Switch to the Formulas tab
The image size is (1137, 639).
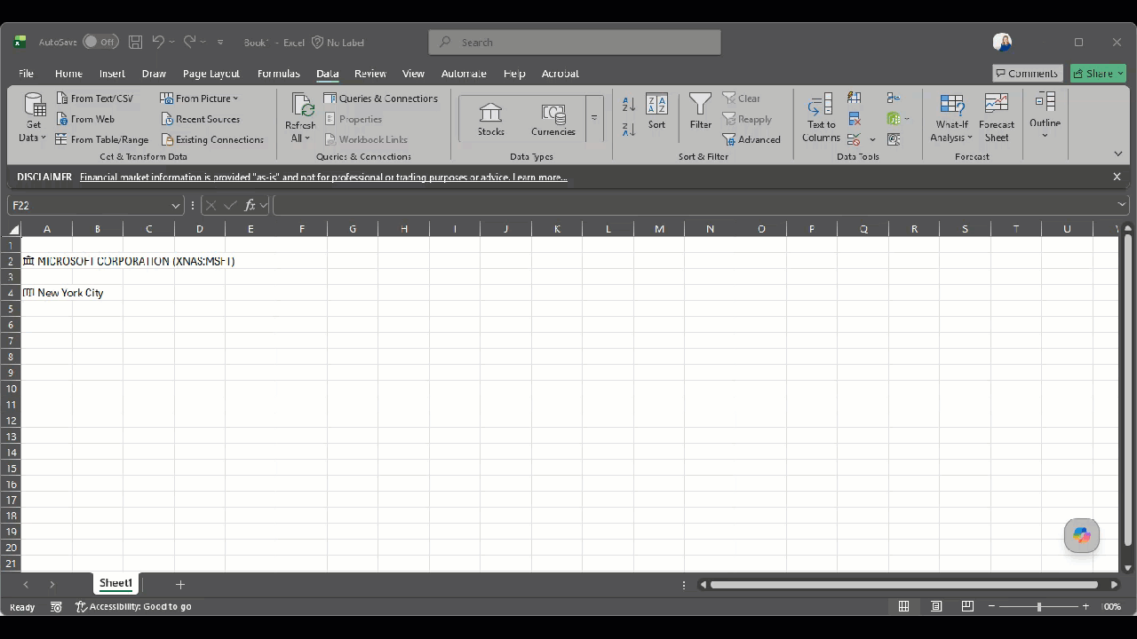tap(279, 74)
